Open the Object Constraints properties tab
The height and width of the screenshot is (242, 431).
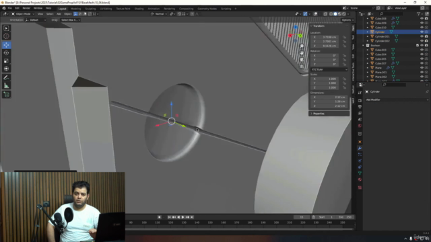click(x=360, y=167)
